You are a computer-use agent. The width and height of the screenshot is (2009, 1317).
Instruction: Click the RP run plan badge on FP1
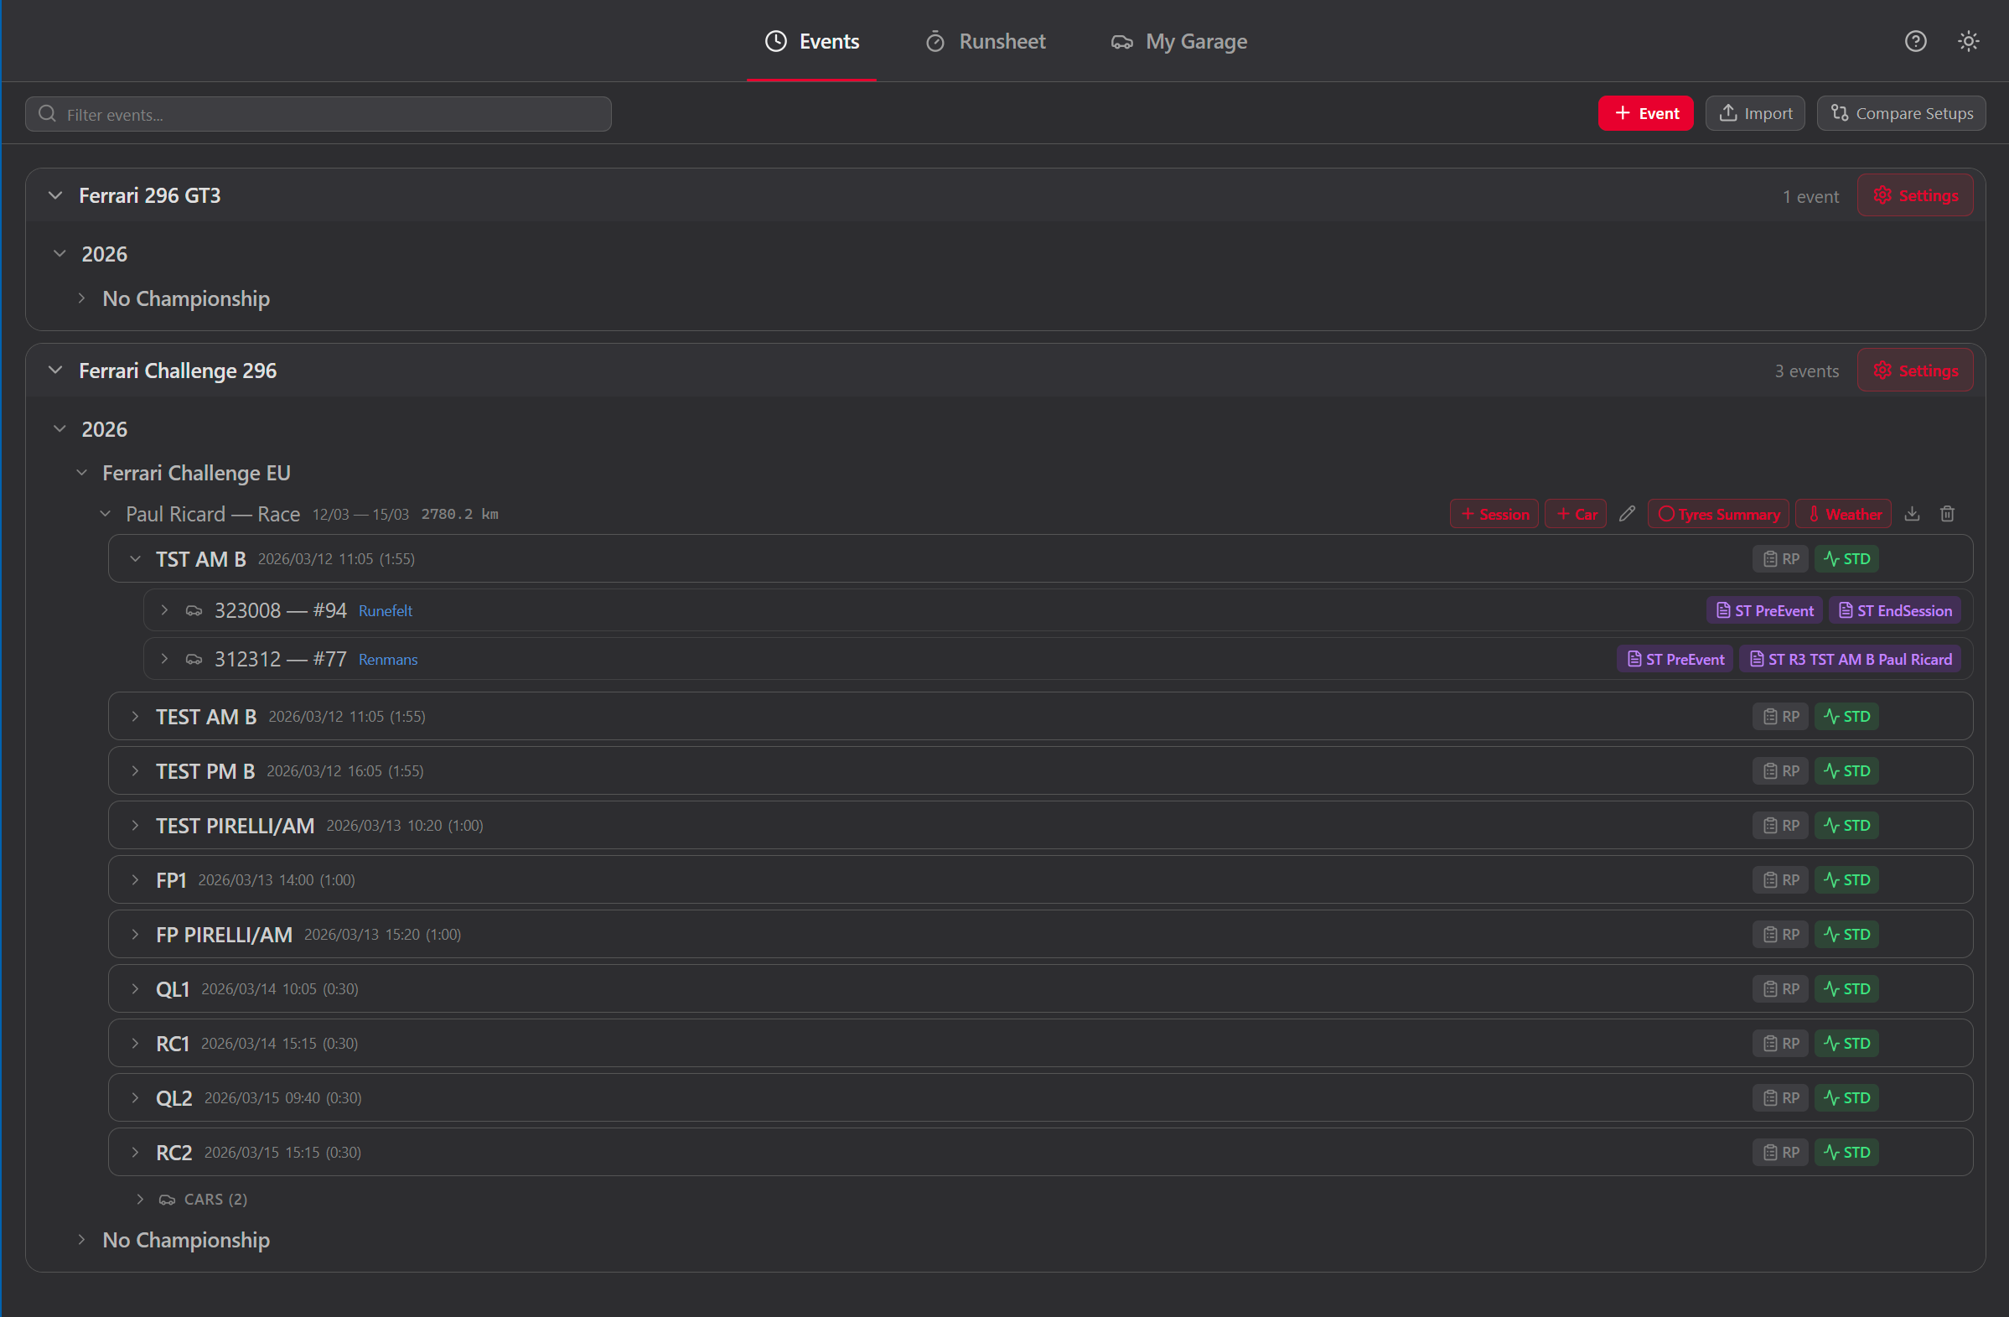tap(1779, 879)
